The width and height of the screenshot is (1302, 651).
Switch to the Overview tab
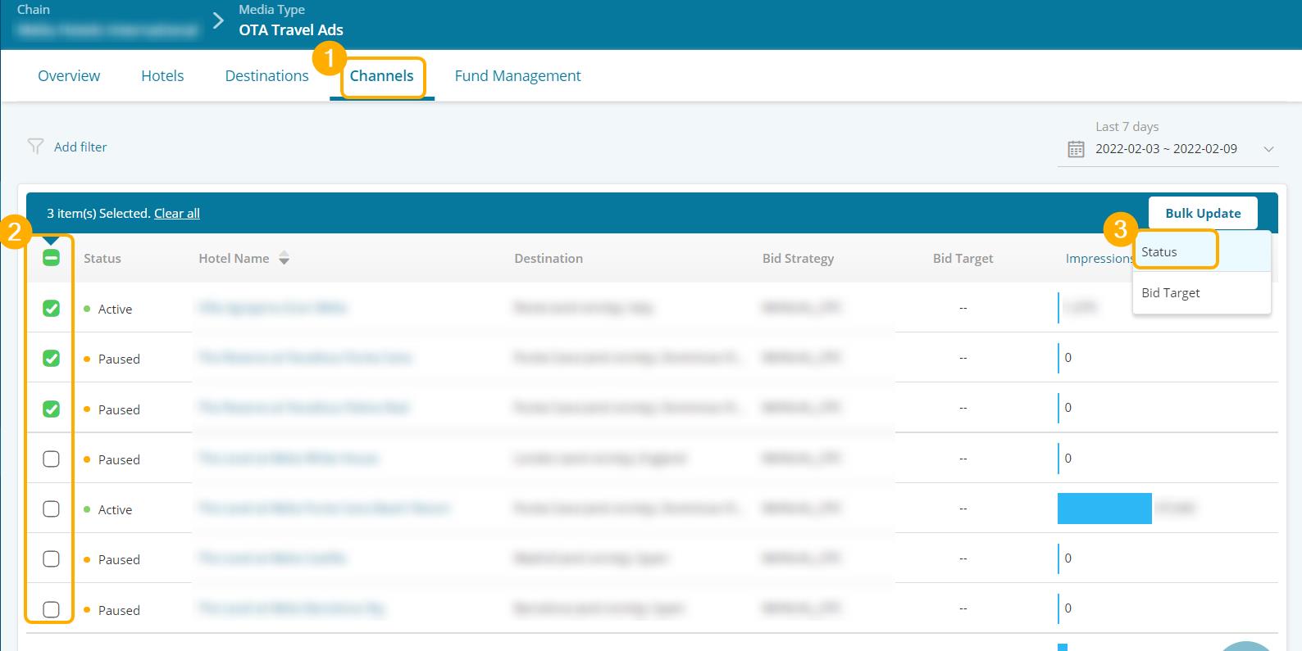click(69, 76)
